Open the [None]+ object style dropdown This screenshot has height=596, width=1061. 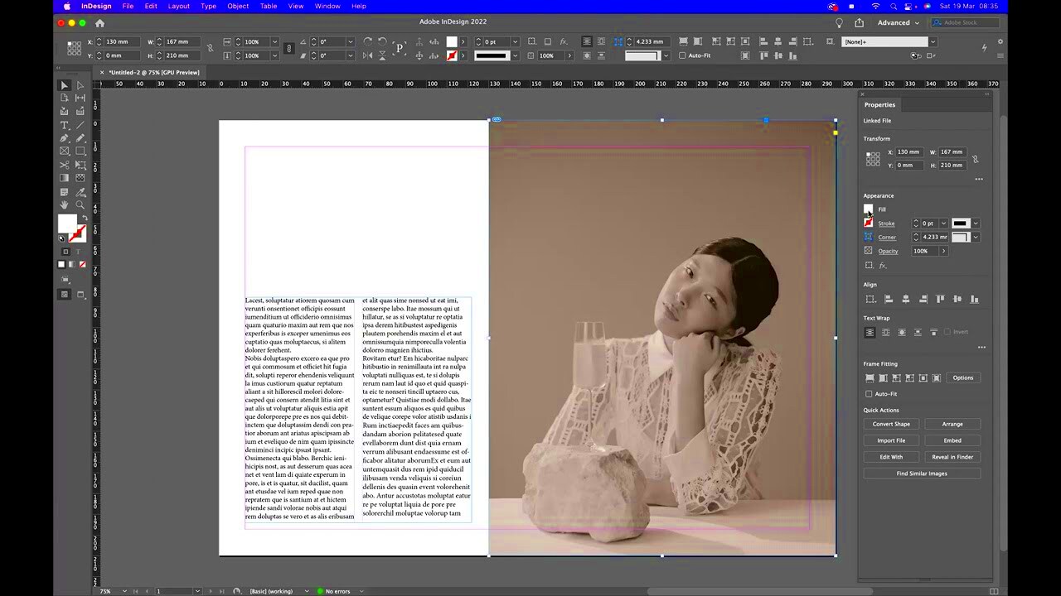point(933,41)
